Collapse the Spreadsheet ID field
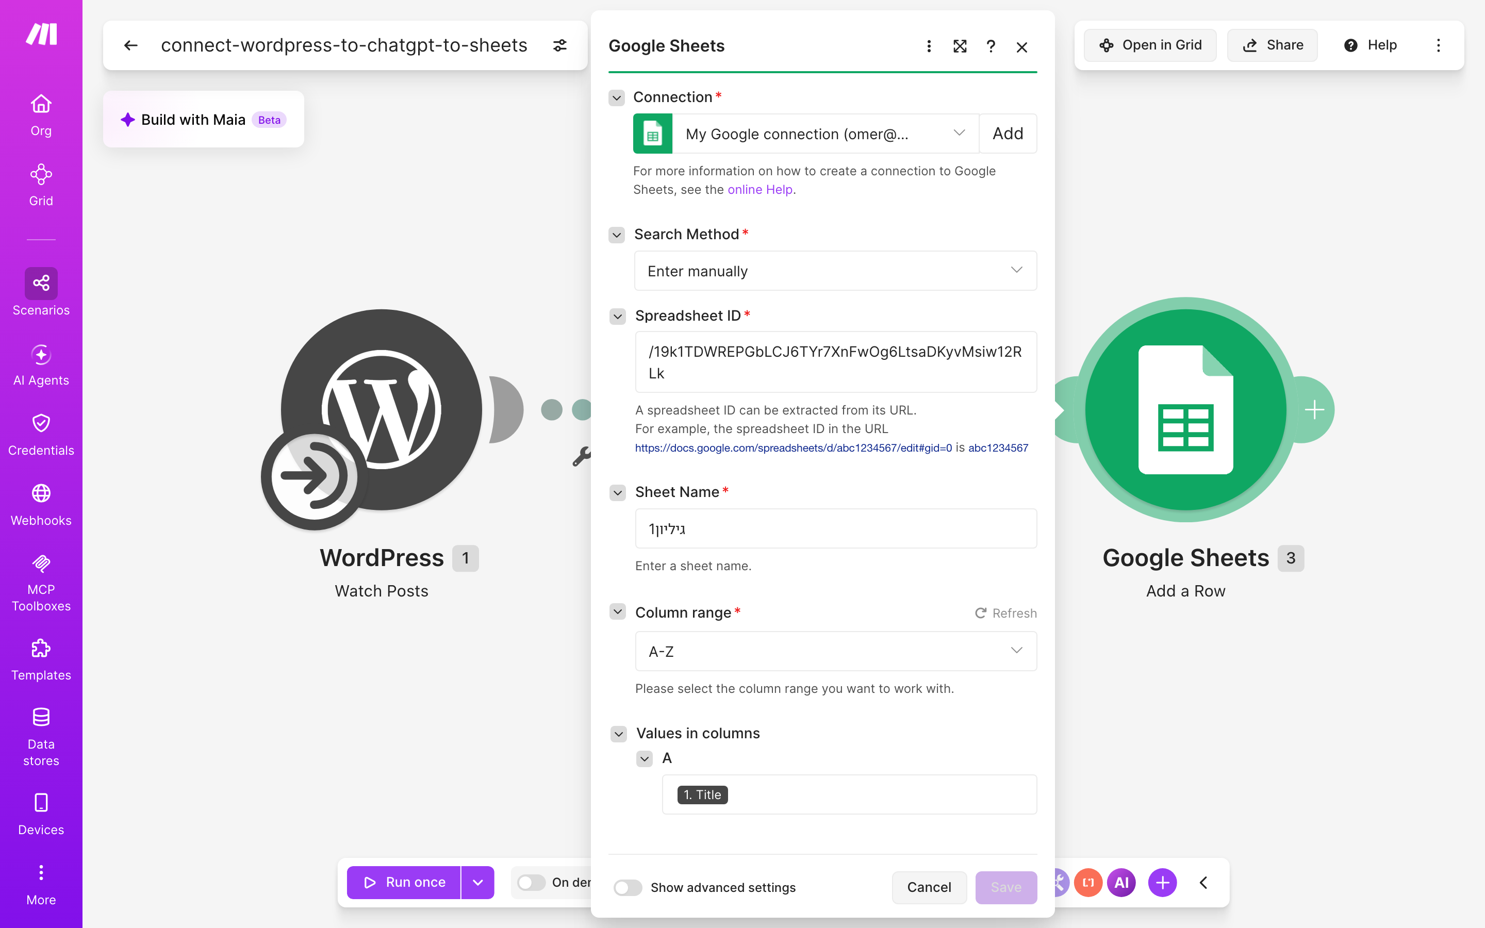The image size is (1485, 928). (617, 316)
